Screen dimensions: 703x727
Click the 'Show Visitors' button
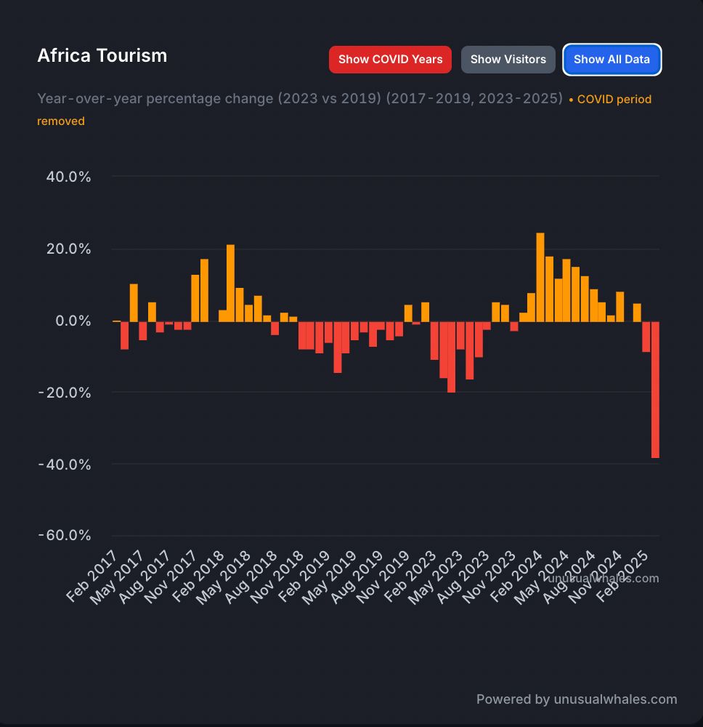508,59
